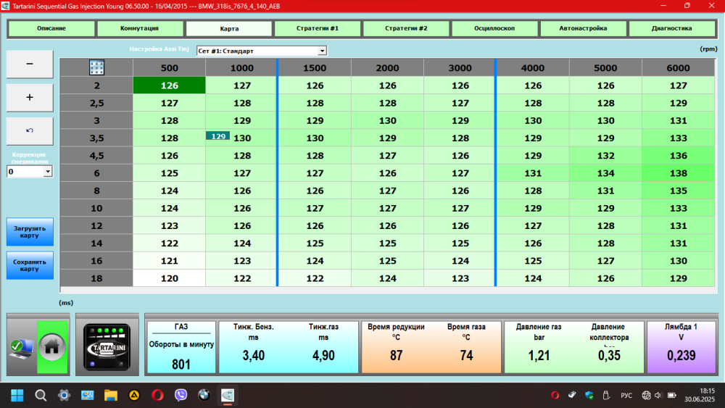This screenshot has width=725, height=408.
Task: Click the 129 operating-point marker in row 3,5
Action: [x=217, y=136]
